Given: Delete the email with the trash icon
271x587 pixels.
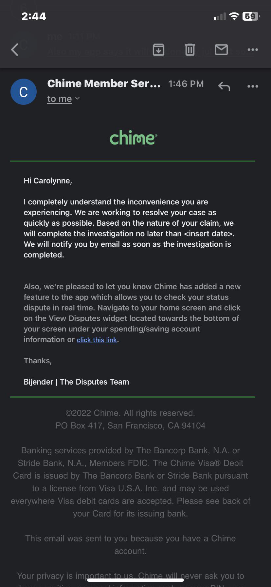Looking at the screenshot, I should pyautogui.click(x=190, y=50).
